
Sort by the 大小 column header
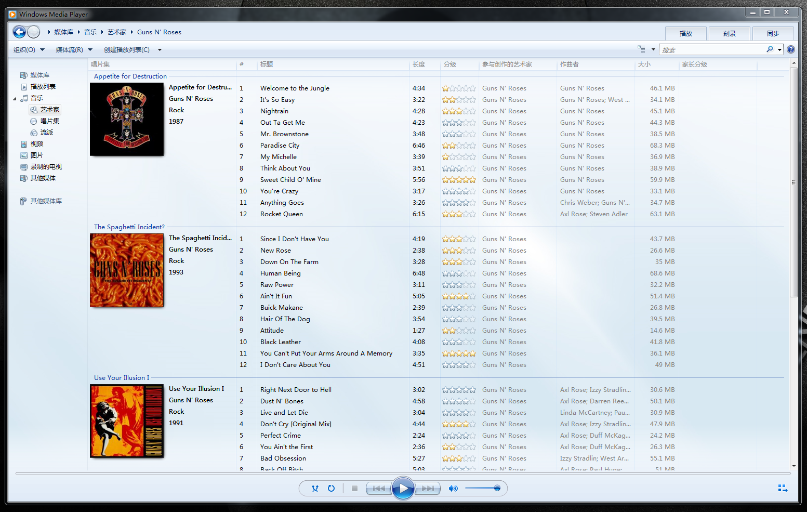tap(657, 64)
